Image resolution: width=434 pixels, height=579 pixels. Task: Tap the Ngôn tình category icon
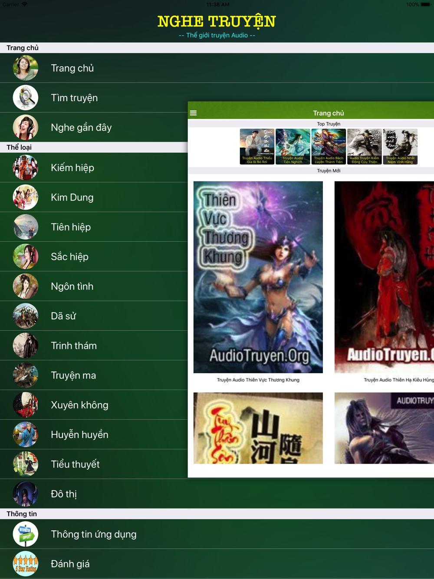click(26, 286)
